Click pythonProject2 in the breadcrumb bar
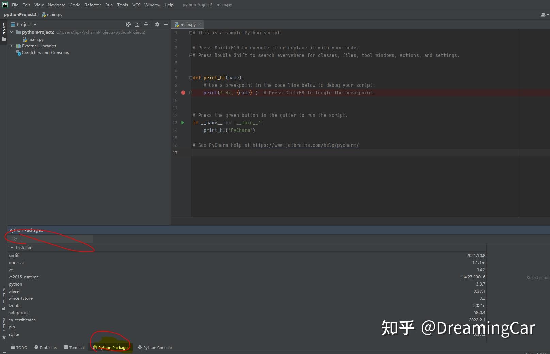Viewport: 550px width, 354px height. click(x=20, y=15)
